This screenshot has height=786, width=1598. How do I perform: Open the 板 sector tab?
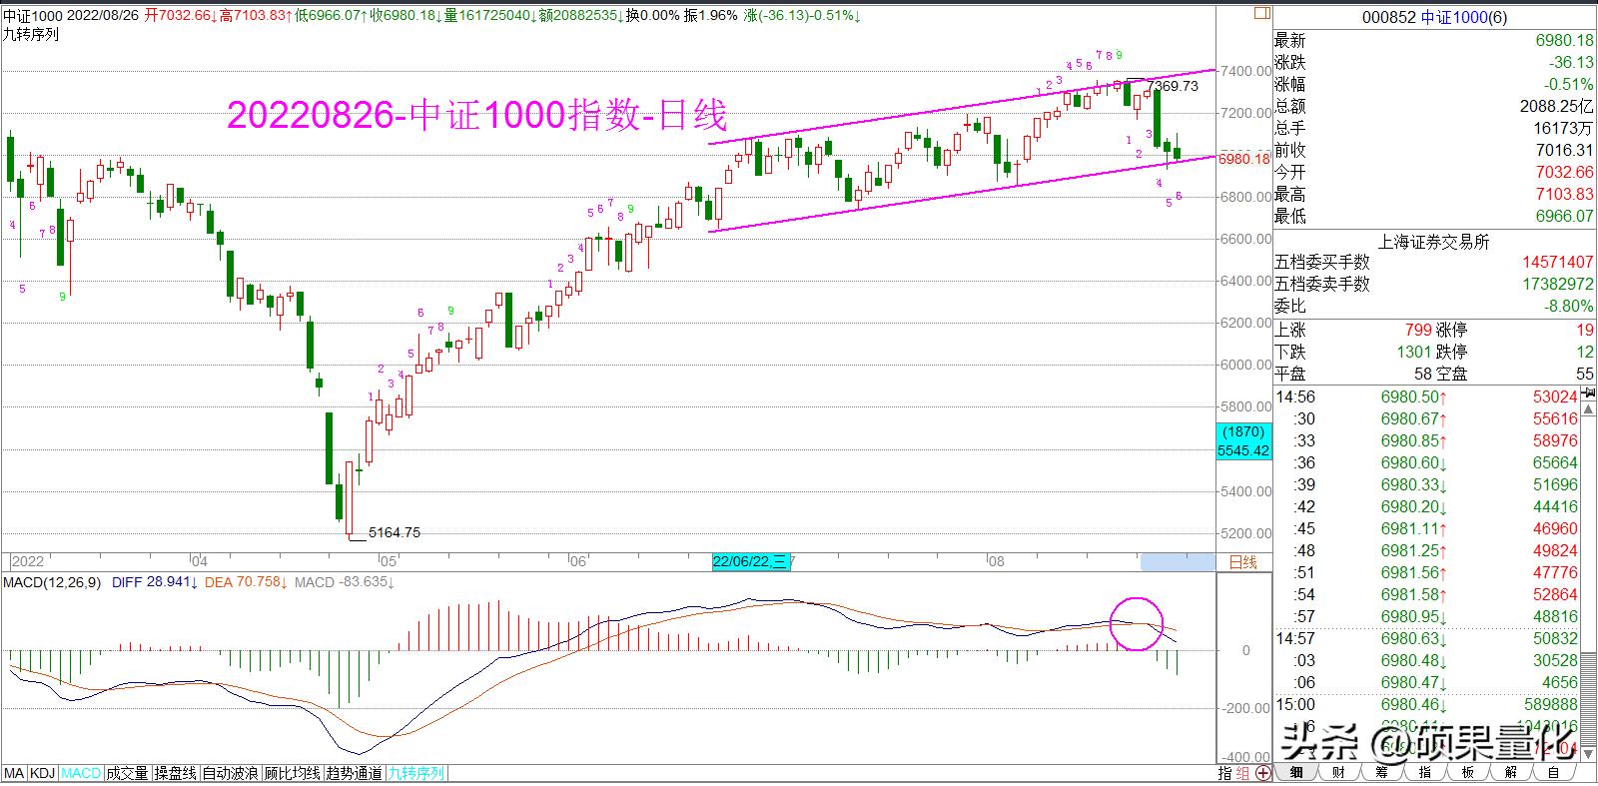1467,772
